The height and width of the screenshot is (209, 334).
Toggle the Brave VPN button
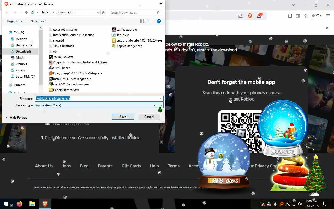pyautogui.click(x=317, y=16)
